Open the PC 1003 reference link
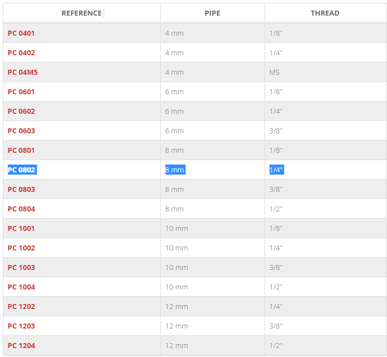This screenshot has width=387, height=357. pos(22,268)
